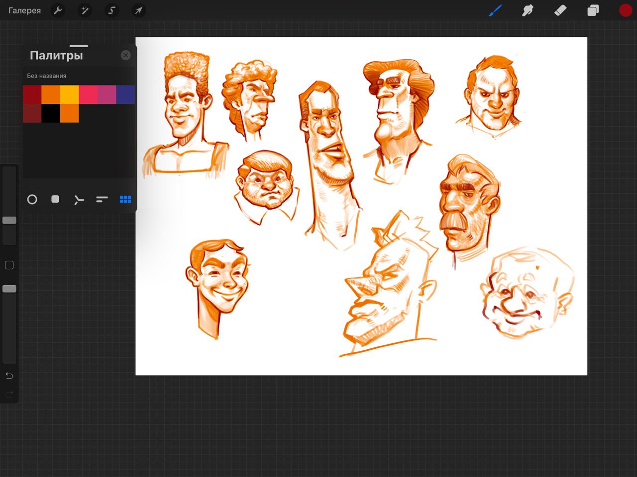Select the Без названия palette title
The image size is (637, 477).
(47, 76)
